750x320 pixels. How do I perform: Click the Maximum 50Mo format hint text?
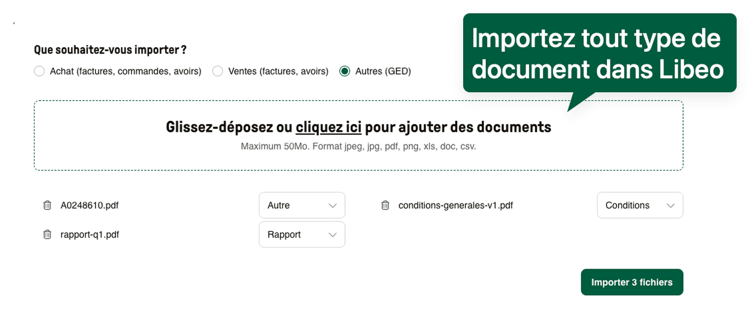(358, 147)
